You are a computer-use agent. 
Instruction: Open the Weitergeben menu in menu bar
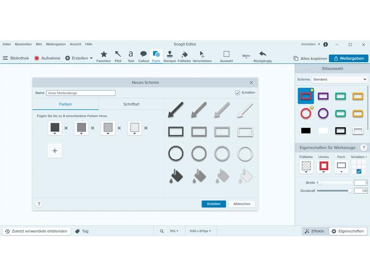(x=55, y=44)
